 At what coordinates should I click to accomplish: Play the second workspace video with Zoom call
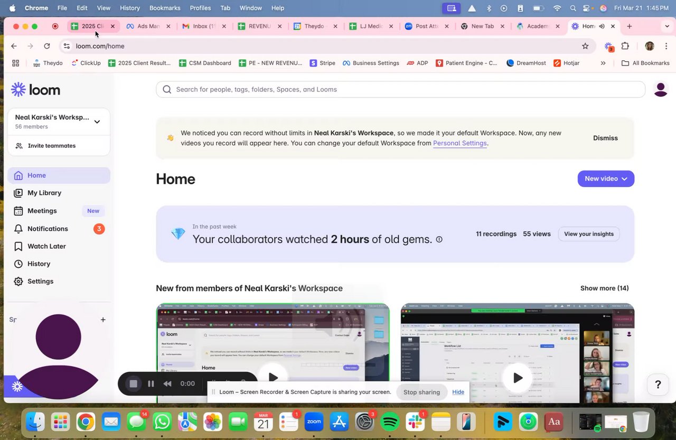518,378
